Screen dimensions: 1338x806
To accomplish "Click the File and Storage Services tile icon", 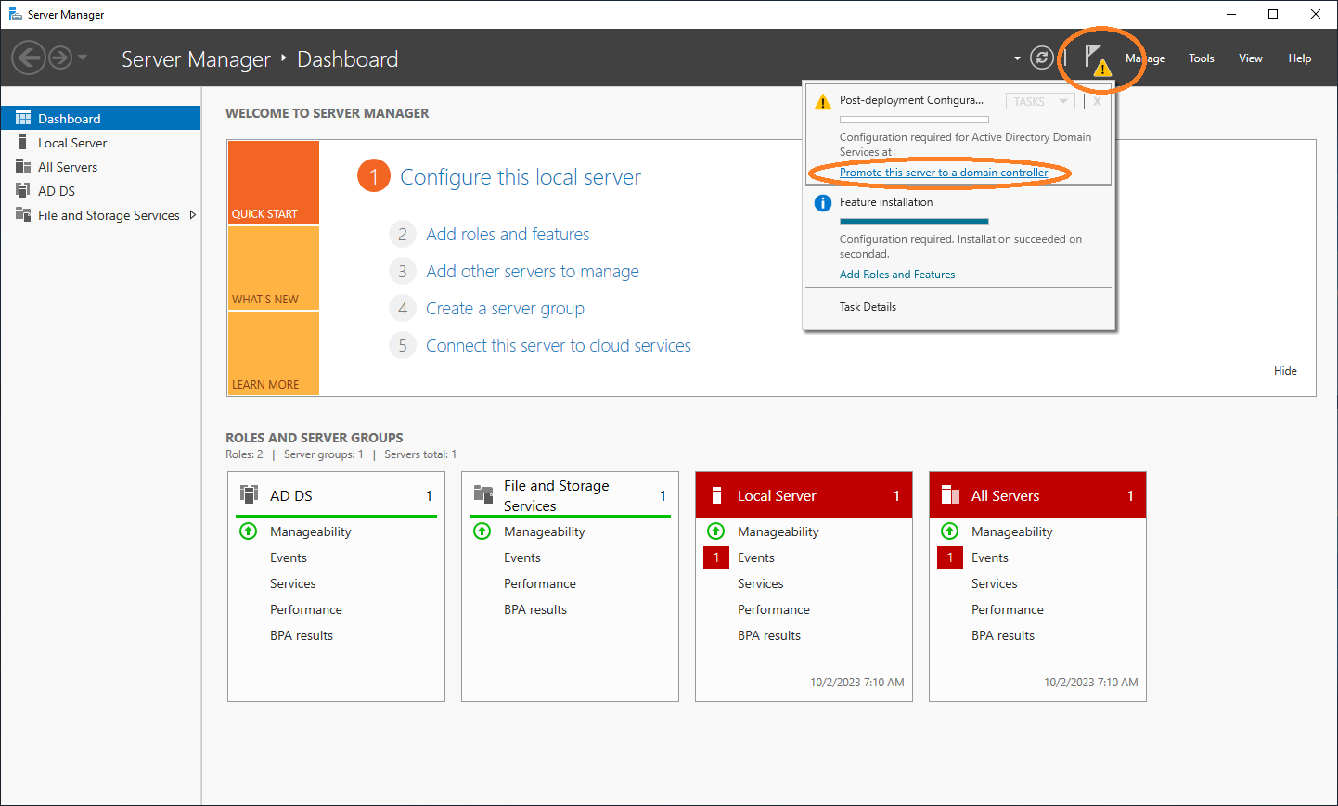I will [482, 494].
